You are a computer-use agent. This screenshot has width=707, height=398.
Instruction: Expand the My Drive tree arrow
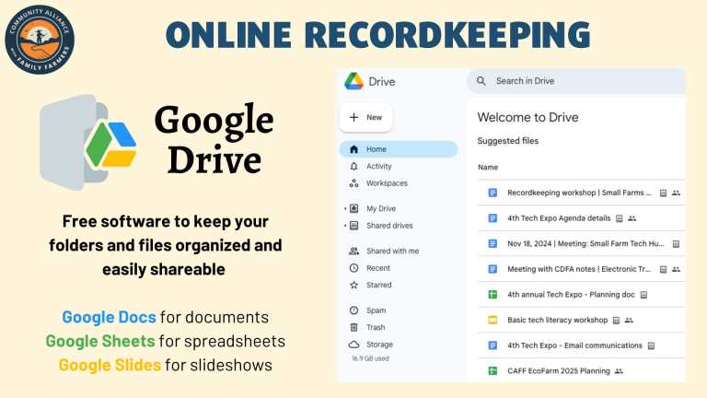[x=345, y=209]
